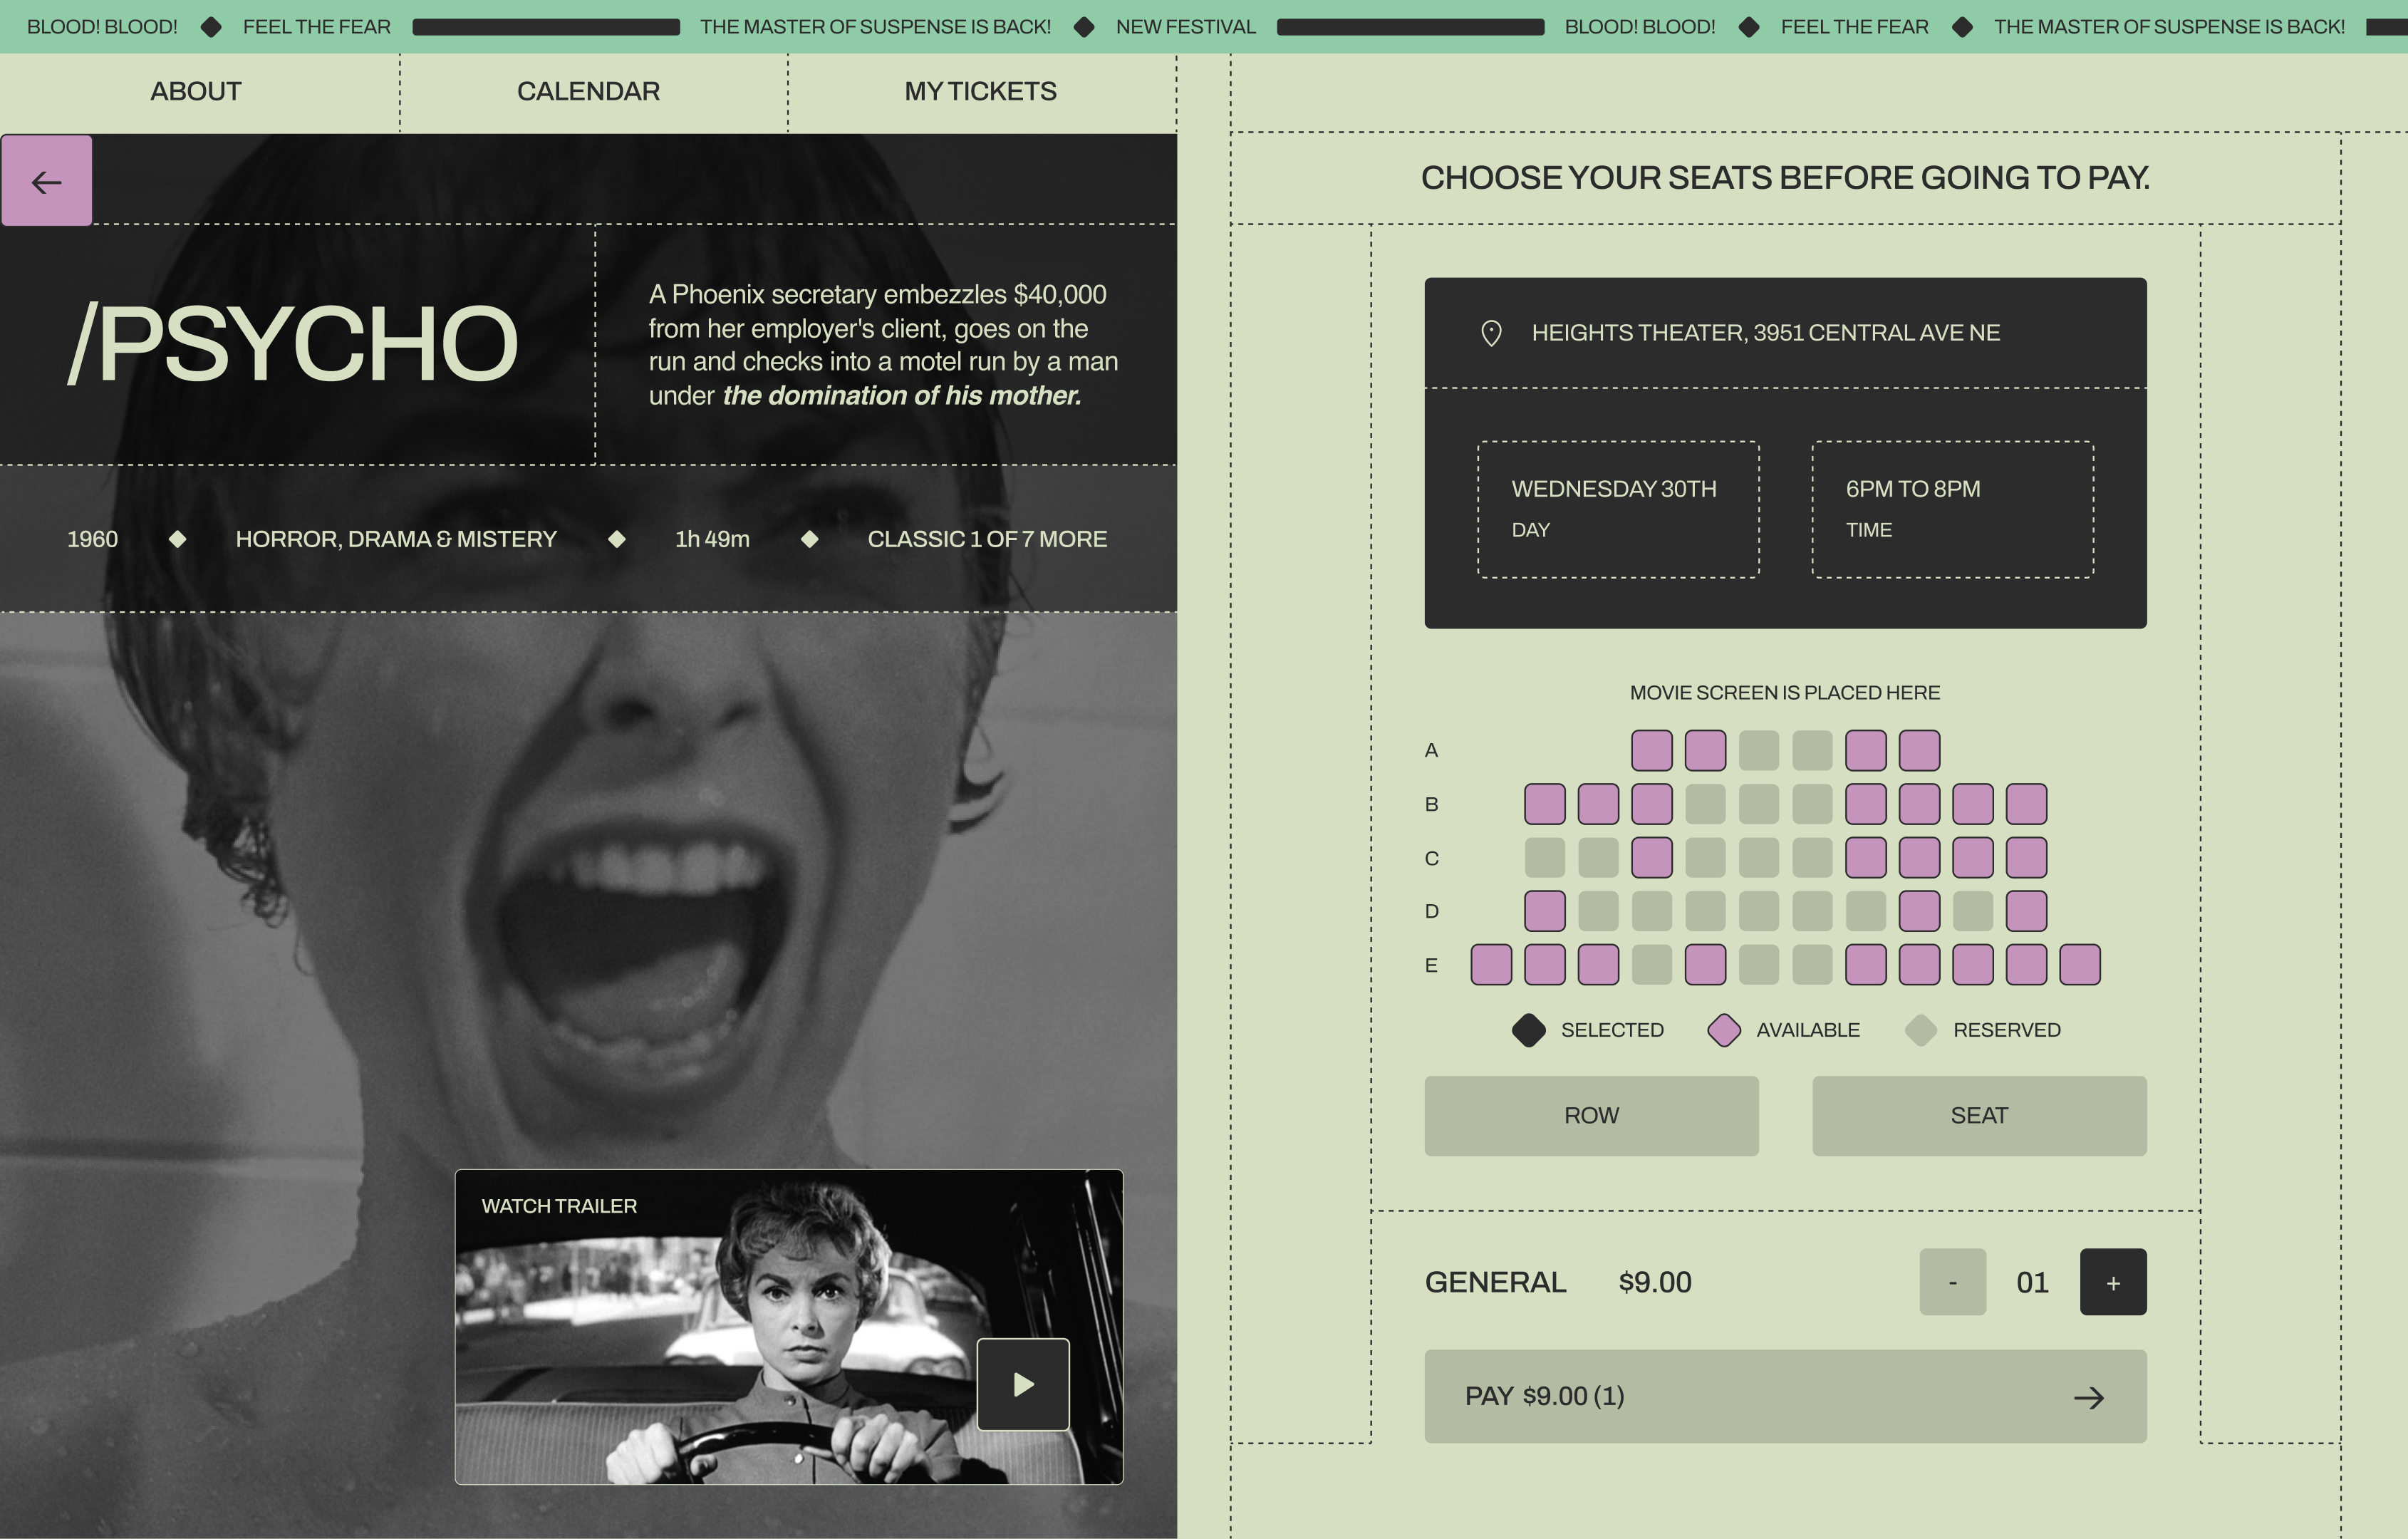Click the arrow inside the PAY button

click(2092, 1397)
